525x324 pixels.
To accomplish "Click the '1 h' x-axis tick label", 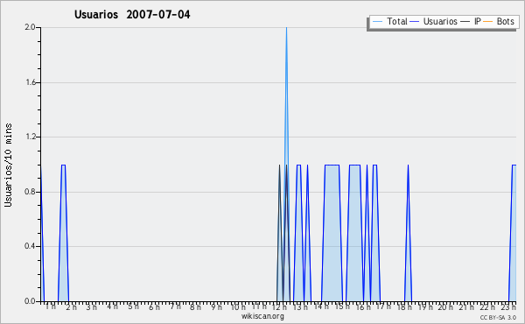I will [x=51, y=306].
